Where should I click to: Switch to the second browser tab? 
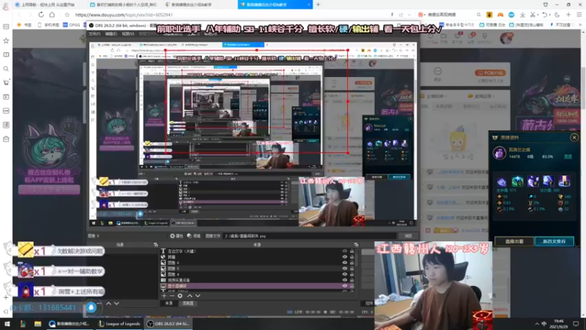(123, 4)
